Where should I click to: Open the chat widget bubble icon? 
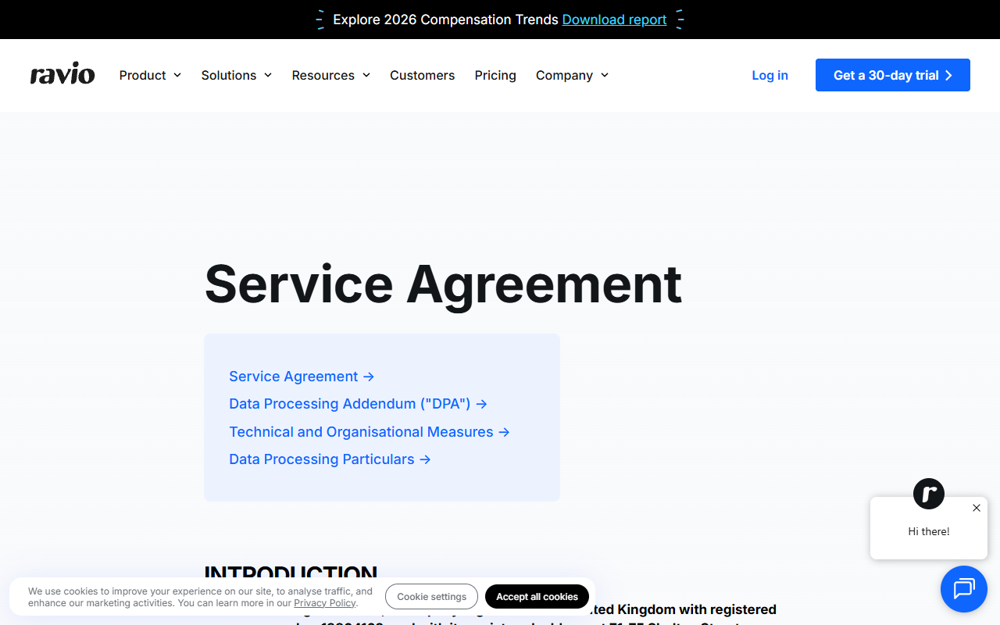(x=964, y=588)
